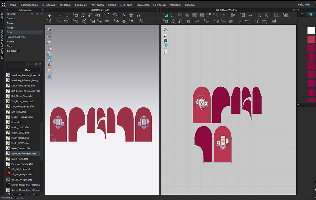Select the Rectangle pattern tool in 2D toolbar
Viewport: 316px width, 200px height.
pyautogui.click(x=194, y=15)
